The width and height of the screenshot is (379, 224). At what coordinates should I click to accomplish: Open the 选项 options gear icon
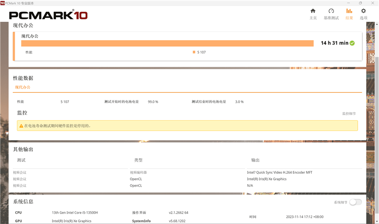363,13
